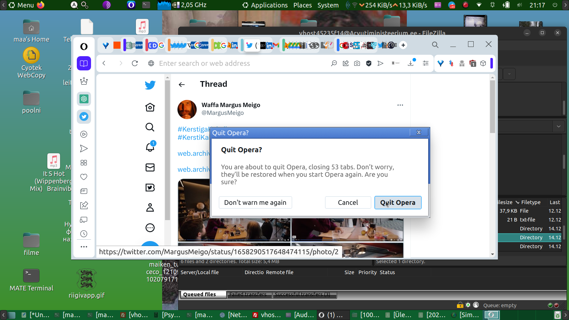The image size is (569, 320).
Task: Open Twitter More circle menu
Action: pos(150,228)
